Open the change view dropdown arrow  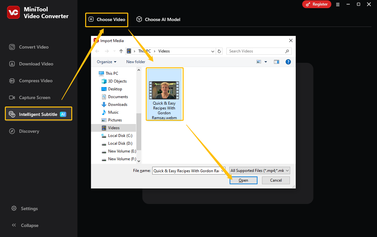pyautogui.click(x=266, y=62)
